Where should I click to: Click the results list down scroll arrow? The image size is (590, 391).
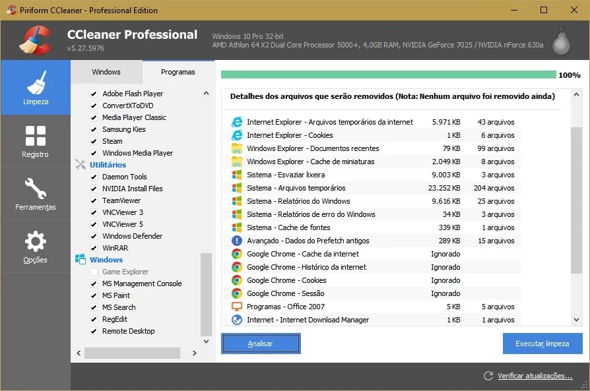click(x=576, y=320)
